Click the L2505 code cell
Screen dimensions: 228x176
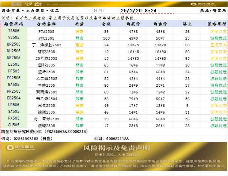(x=14, y=64)
